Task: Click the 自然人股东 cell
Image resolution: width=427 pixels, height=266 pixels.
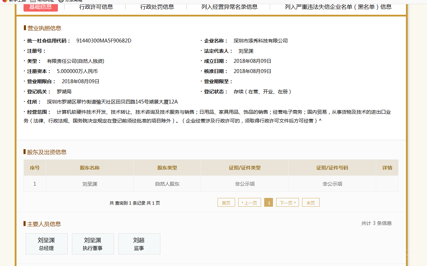Action: [x=167, y=184]
